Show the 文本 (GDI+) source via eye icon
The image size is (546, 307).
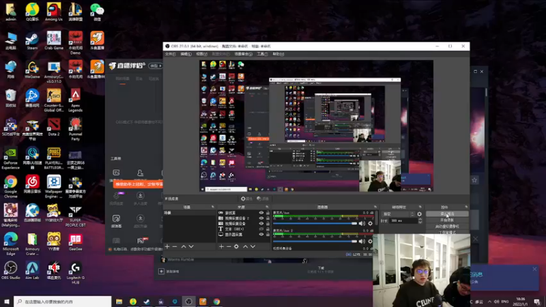[x=261, y=229]
